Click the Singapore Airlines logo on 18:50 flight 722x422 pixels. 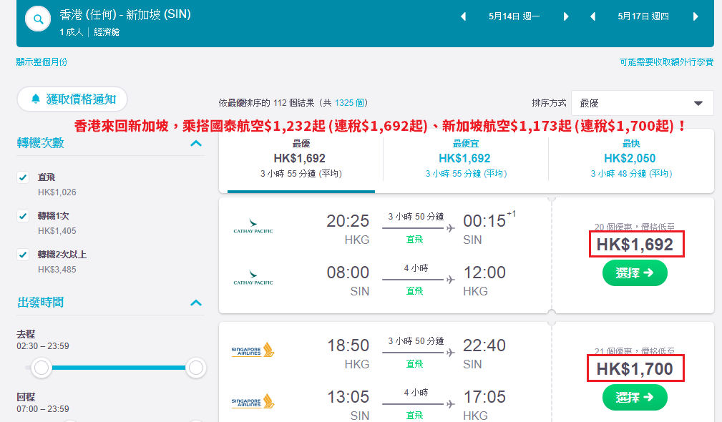pyautogui.click(x=253, y=350)
